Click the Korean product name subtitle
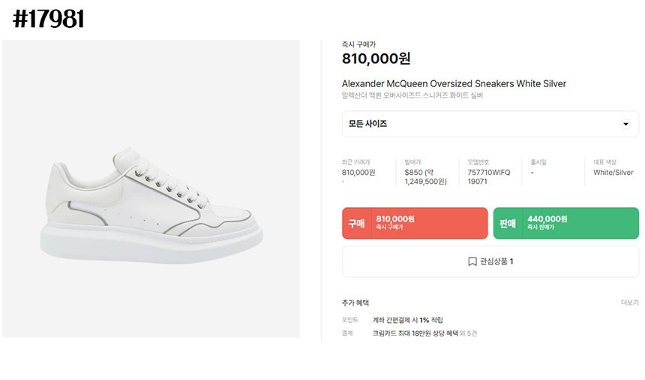This screenshot has width=645, height=380. (x=412, y=95)
